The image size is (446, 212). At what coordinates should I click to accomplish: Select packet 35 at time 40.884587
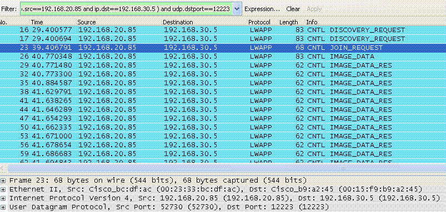(x=223, y=83)
